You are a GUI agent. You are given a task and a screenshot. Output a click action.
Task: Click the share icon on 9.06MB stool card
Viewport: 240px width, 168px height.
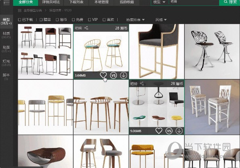pyautogui.click(x=142, y=83)
